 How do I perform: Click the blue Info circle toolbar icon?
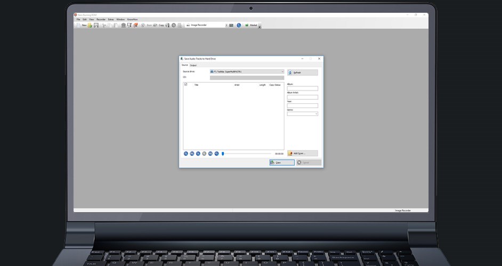tap(239, 25)
